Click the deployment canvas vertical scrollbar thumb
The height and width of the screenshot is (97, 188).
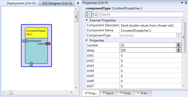[x=76, y=17]
